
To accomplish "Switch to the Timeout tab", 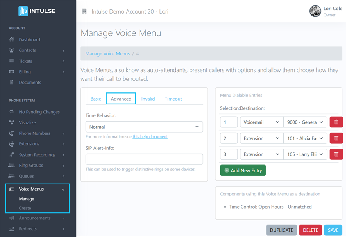I will (173, 99).
